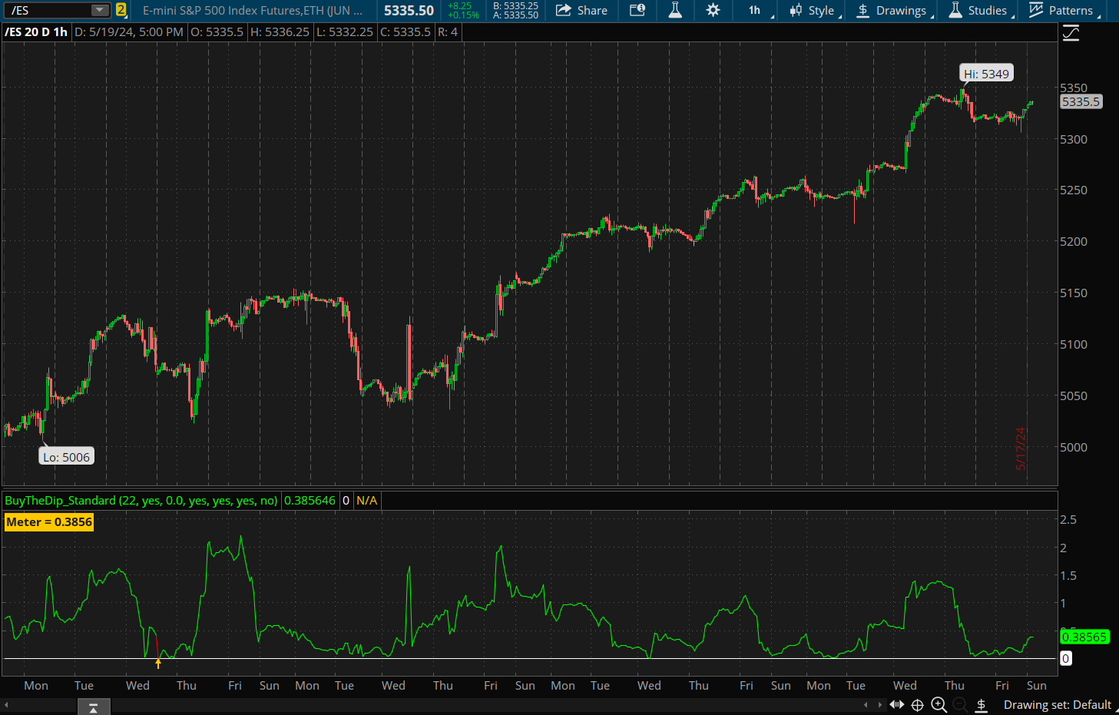
Task: Click the 'Hi: 5349' price bubble
Action: 987,74
